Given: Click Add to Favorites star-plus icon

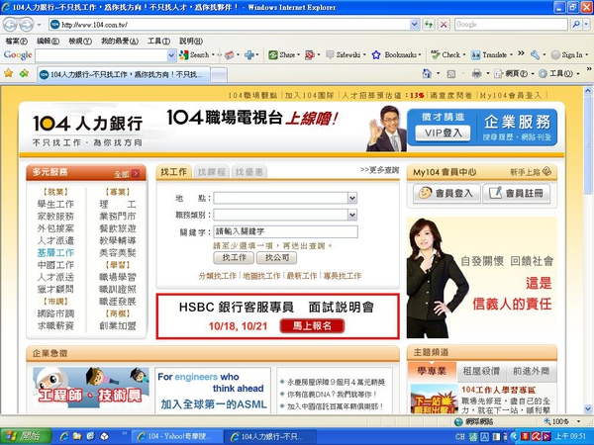Looking at the screenshot, I should pos(24,73).
